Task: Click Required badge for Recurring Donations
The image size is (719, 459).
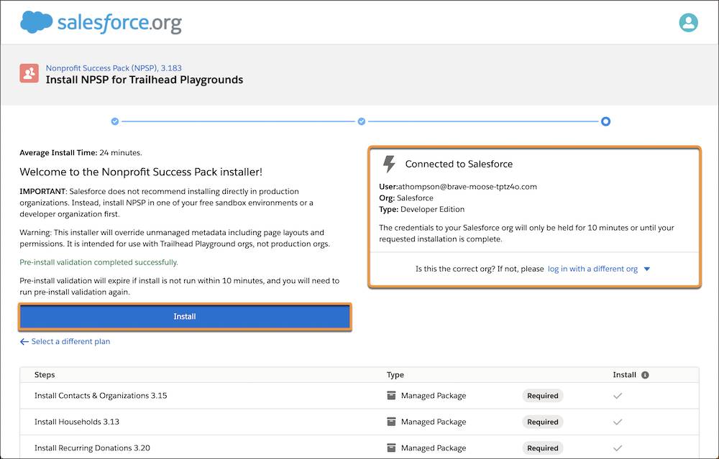Action: [542, 448]
